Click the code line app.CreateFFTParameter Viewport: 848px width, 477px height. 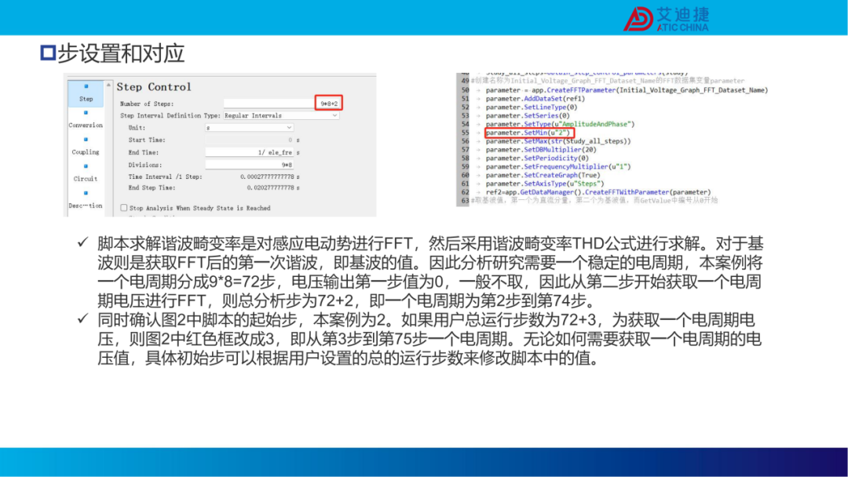click(627, 90)
